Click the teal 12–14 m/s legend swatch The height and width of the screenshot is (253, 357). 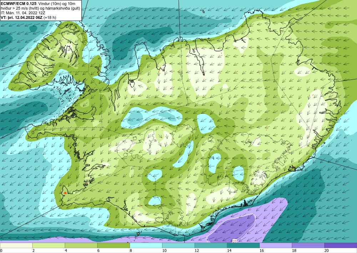tap(211, 246)
